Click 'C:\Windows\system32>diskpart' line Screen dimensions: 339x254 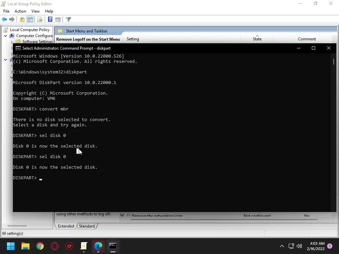click(50, 72)
